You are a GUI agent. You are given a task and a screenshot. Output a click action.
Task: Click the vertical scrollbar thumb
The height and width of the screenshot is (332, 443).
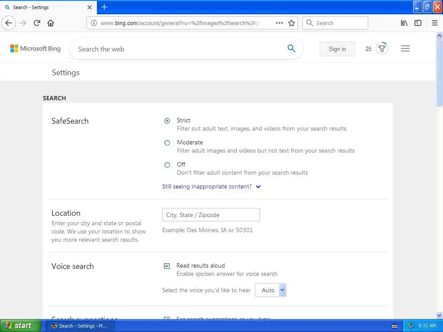coord(439,73)
